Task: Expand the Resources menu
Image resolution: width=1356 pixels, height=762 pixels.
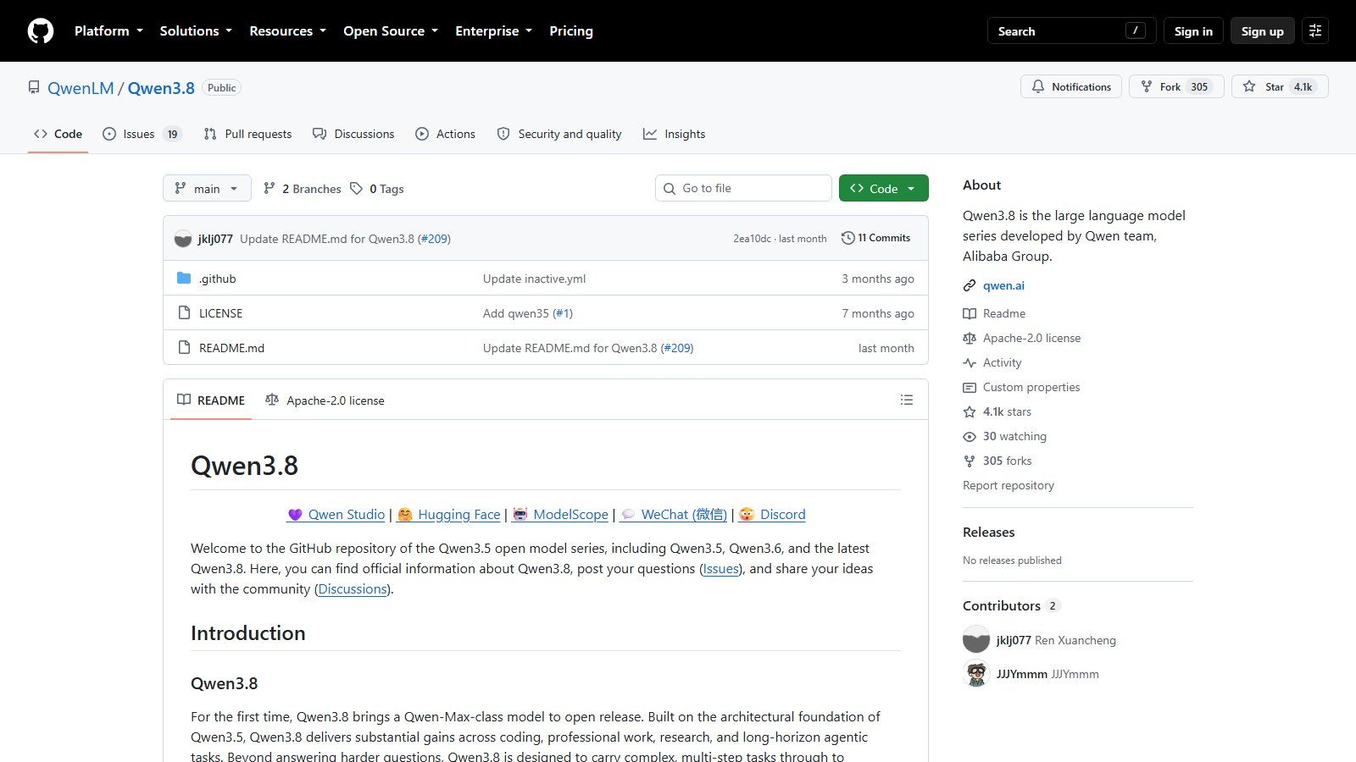Action: [x=287, y=31]
